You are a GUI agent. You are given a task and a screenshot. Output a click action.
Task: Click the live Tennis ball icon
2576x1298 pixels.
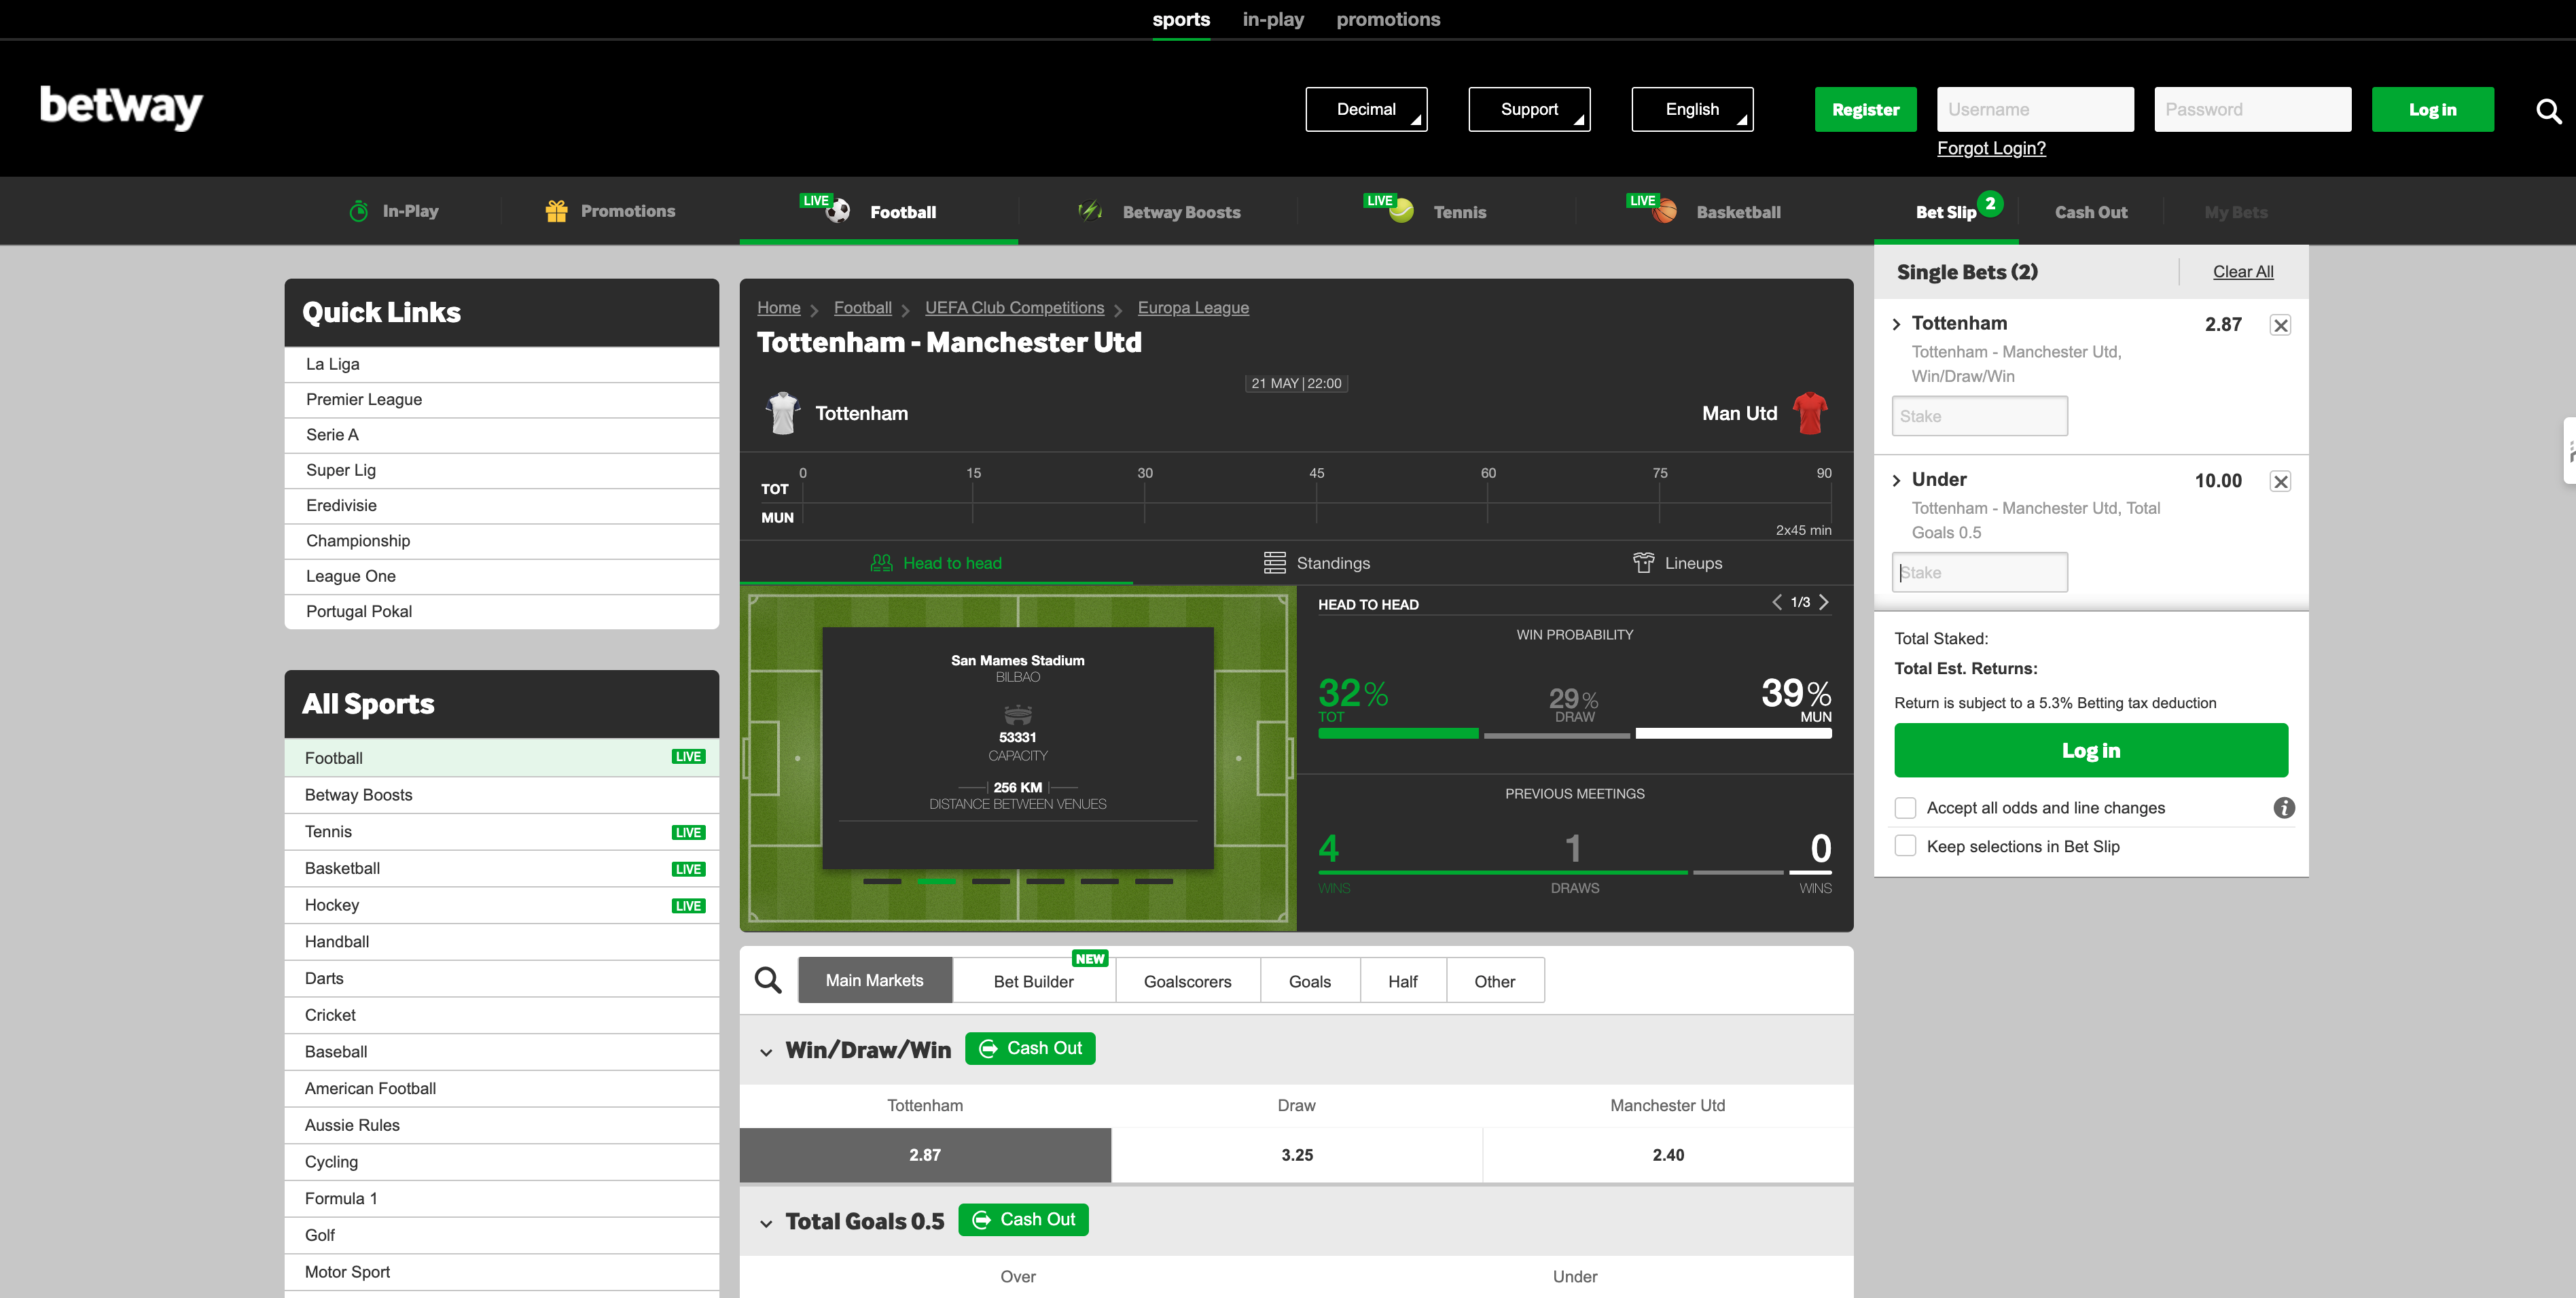pyautogui.click(x=1401, y=211)
